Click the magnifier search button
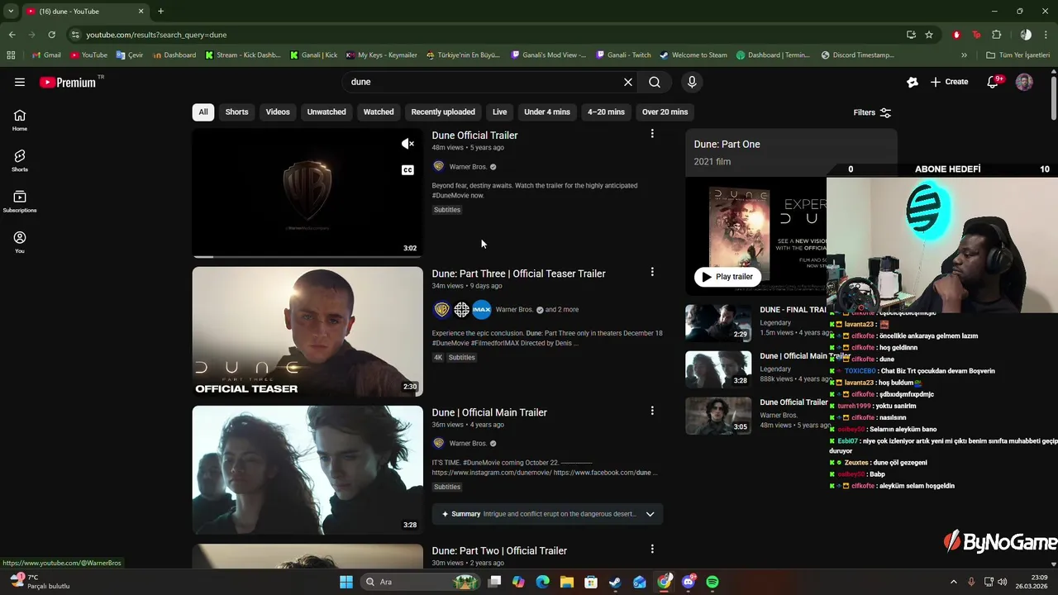 click(655, 82)
